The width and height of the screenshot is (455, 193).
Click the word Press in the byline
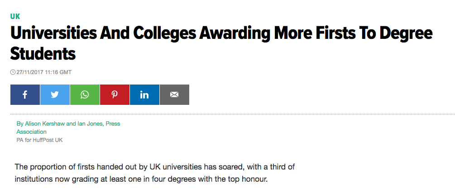point(113,123)
